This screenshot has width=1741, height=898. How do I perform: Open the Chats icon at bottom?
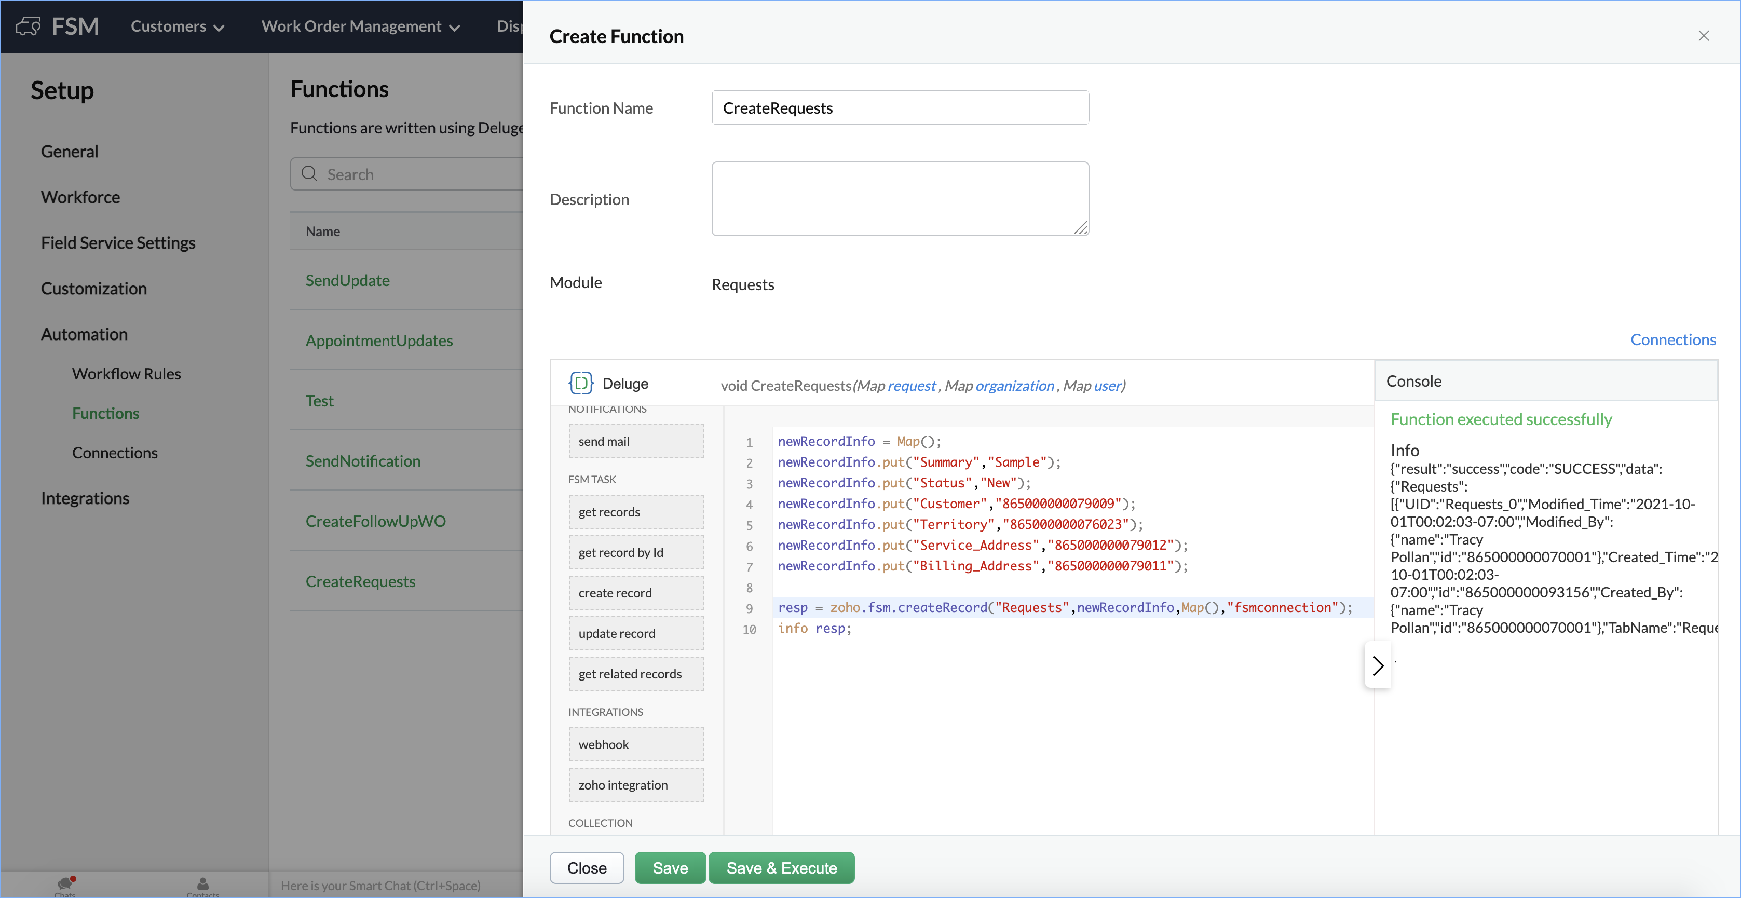[65, 884]
